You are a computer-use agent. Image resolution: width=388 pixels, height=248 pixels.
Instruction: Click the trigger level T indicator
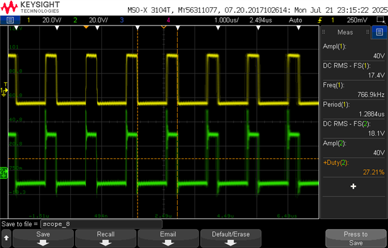coord(5,84)
